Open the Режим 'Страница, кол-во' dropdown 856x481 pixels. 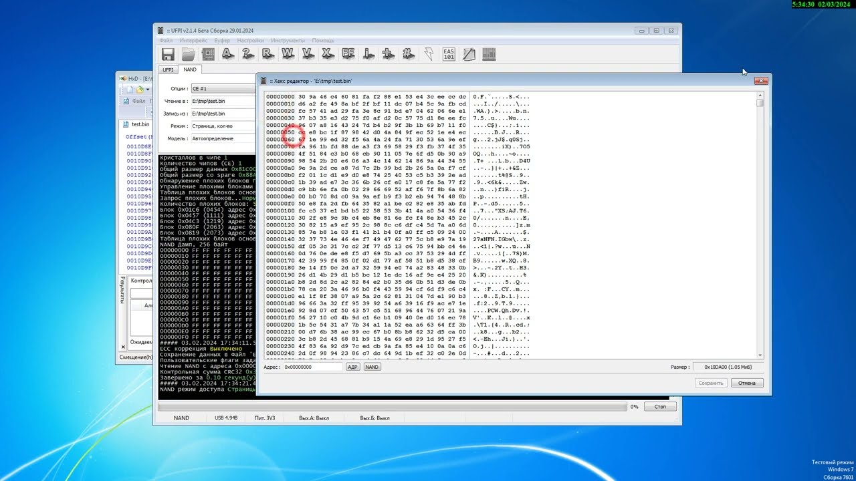223,126
